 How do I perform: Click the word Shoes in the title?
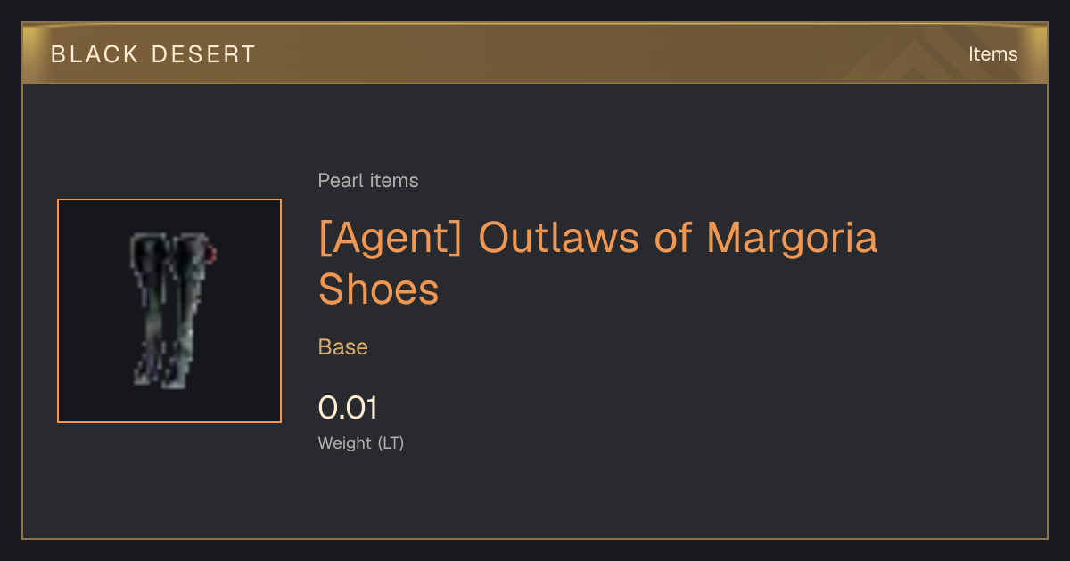click(x=379, y=289)
